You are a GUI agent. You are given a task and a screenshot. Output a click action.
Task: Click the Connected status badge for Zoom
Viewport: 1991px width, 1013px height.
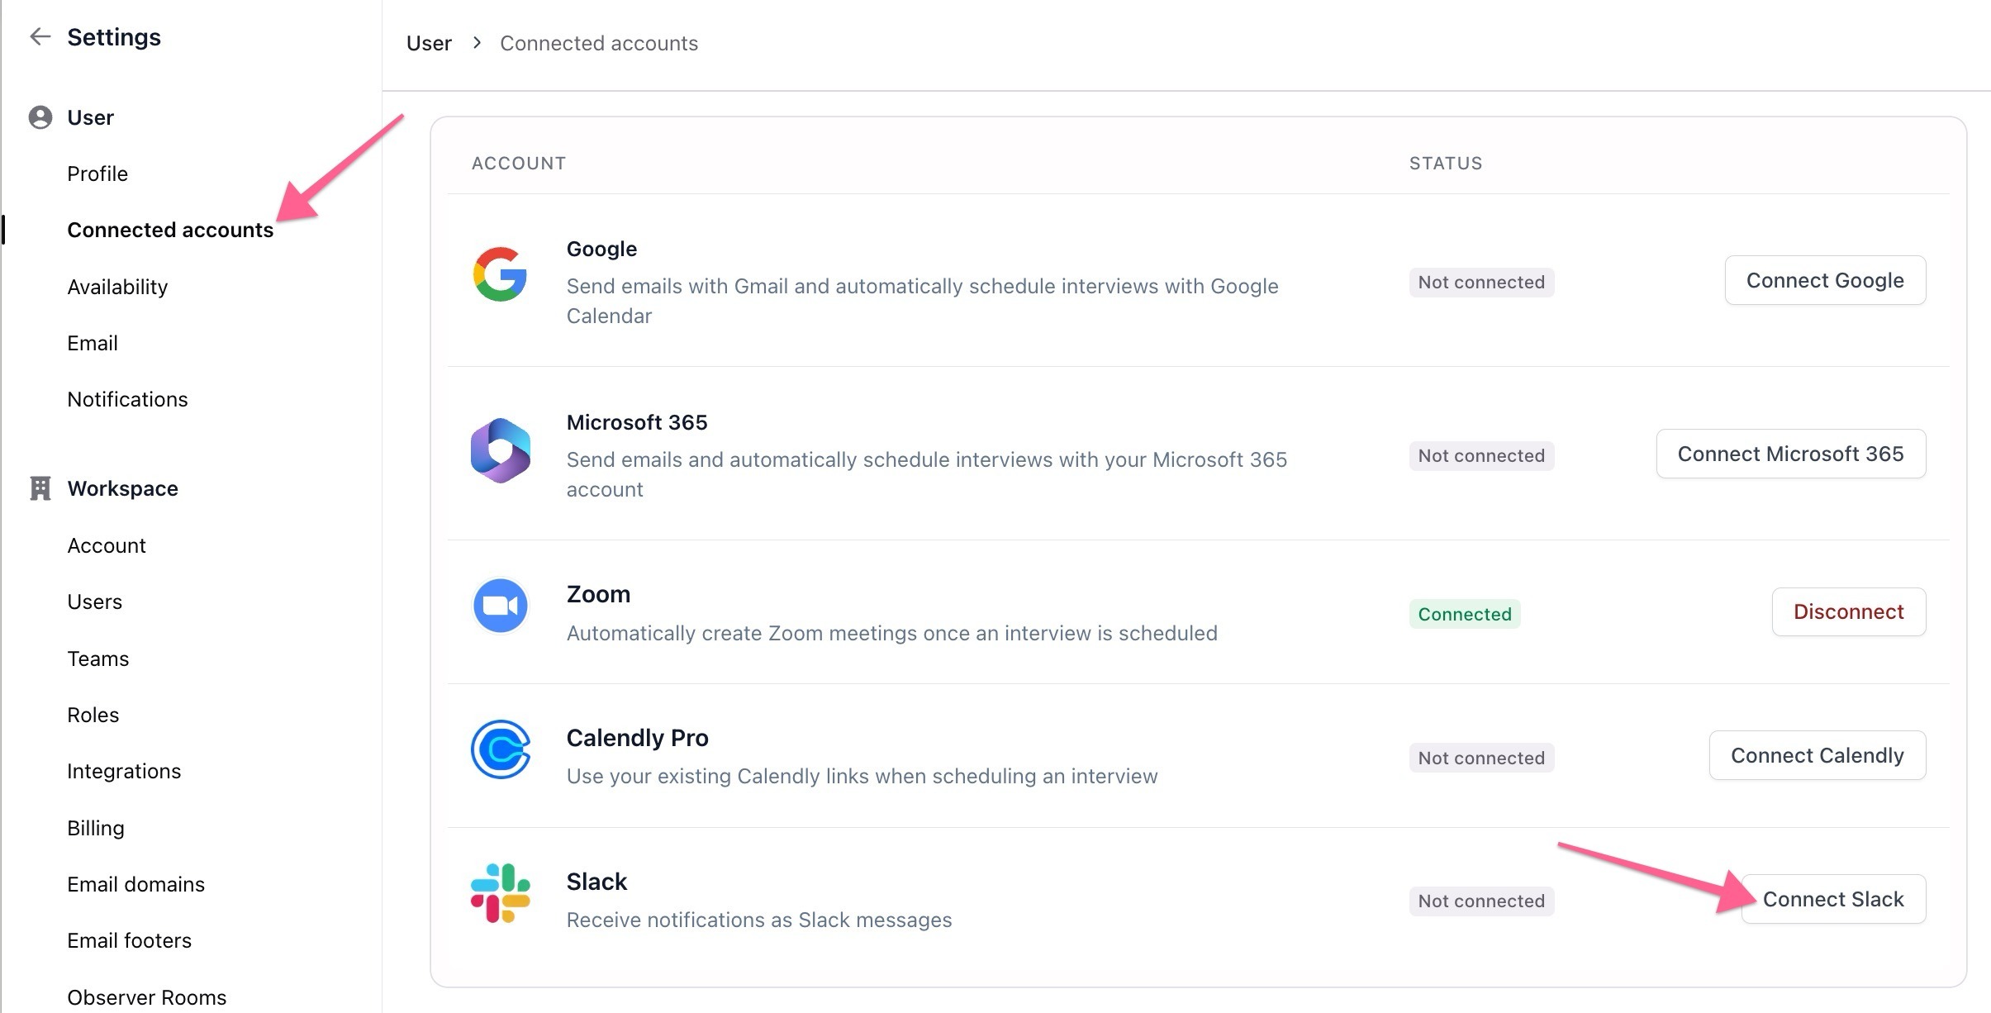click(1464, 614)
